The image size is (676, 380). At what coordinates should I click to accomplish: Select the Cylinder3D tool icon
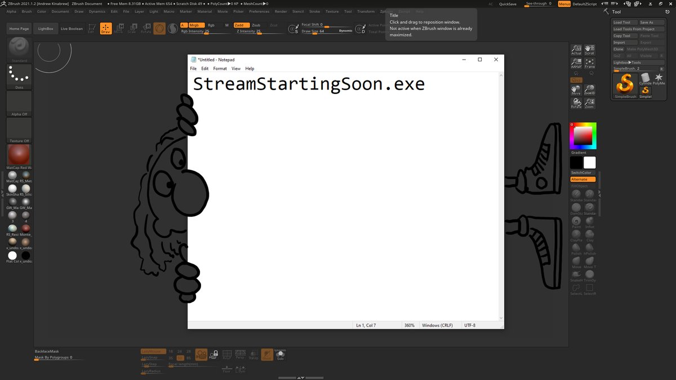click(x=646, y=78)
